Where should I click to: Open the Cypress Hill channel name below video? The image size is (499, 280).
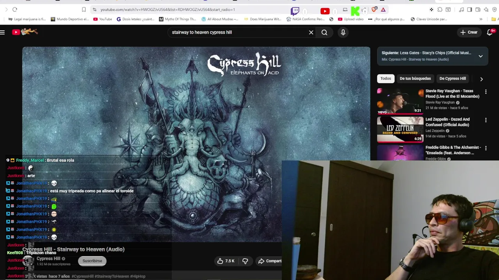pyautogui.click(x=48, y=259)
